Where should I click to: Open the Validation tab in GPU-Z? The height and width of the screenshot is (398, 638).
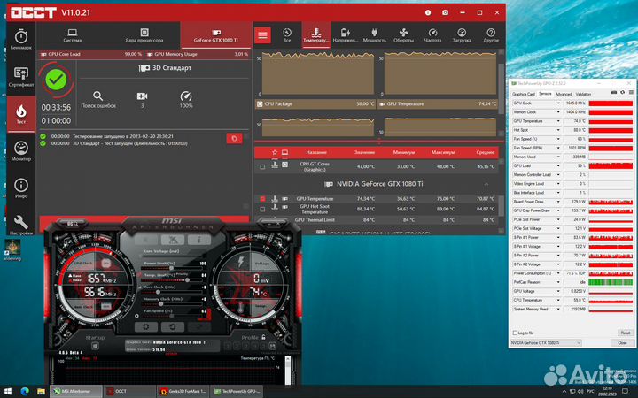pyautogui.click(x=583, y=94)
